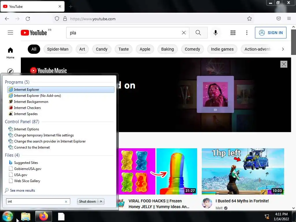Expand the Control Panel (87) group
The width and height of the screenshot is (296, 222).
[x=22, y=122]
